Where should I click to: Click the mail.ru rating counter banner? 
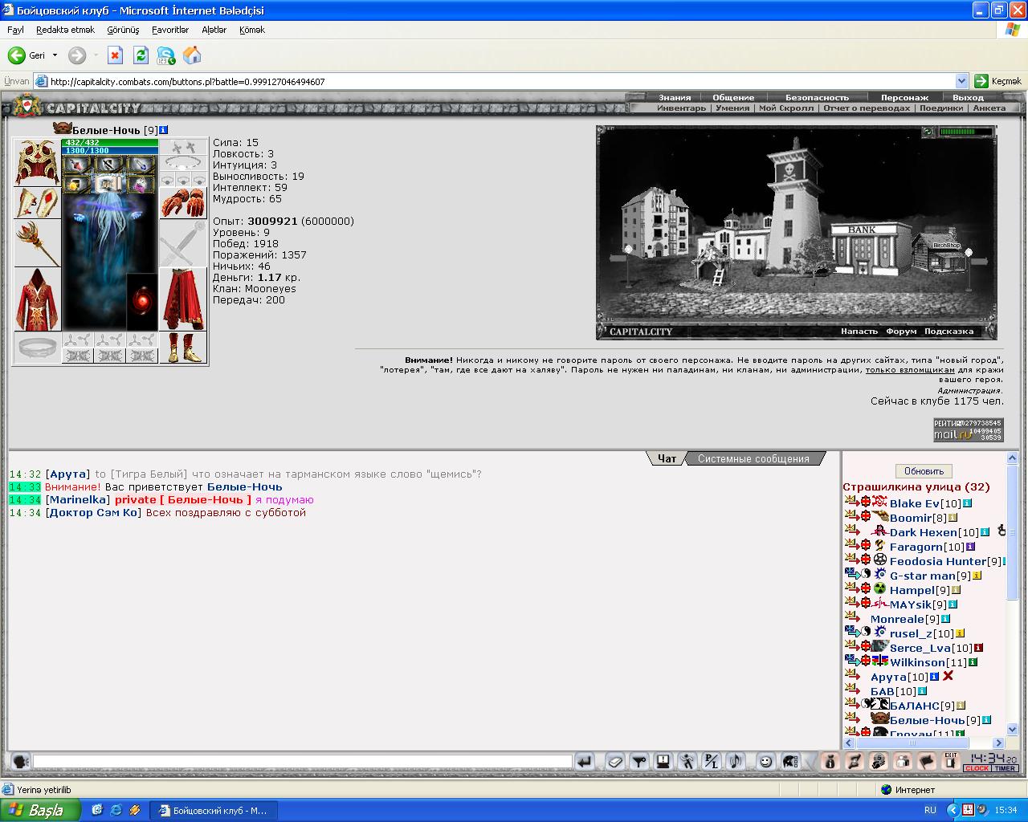968,429
